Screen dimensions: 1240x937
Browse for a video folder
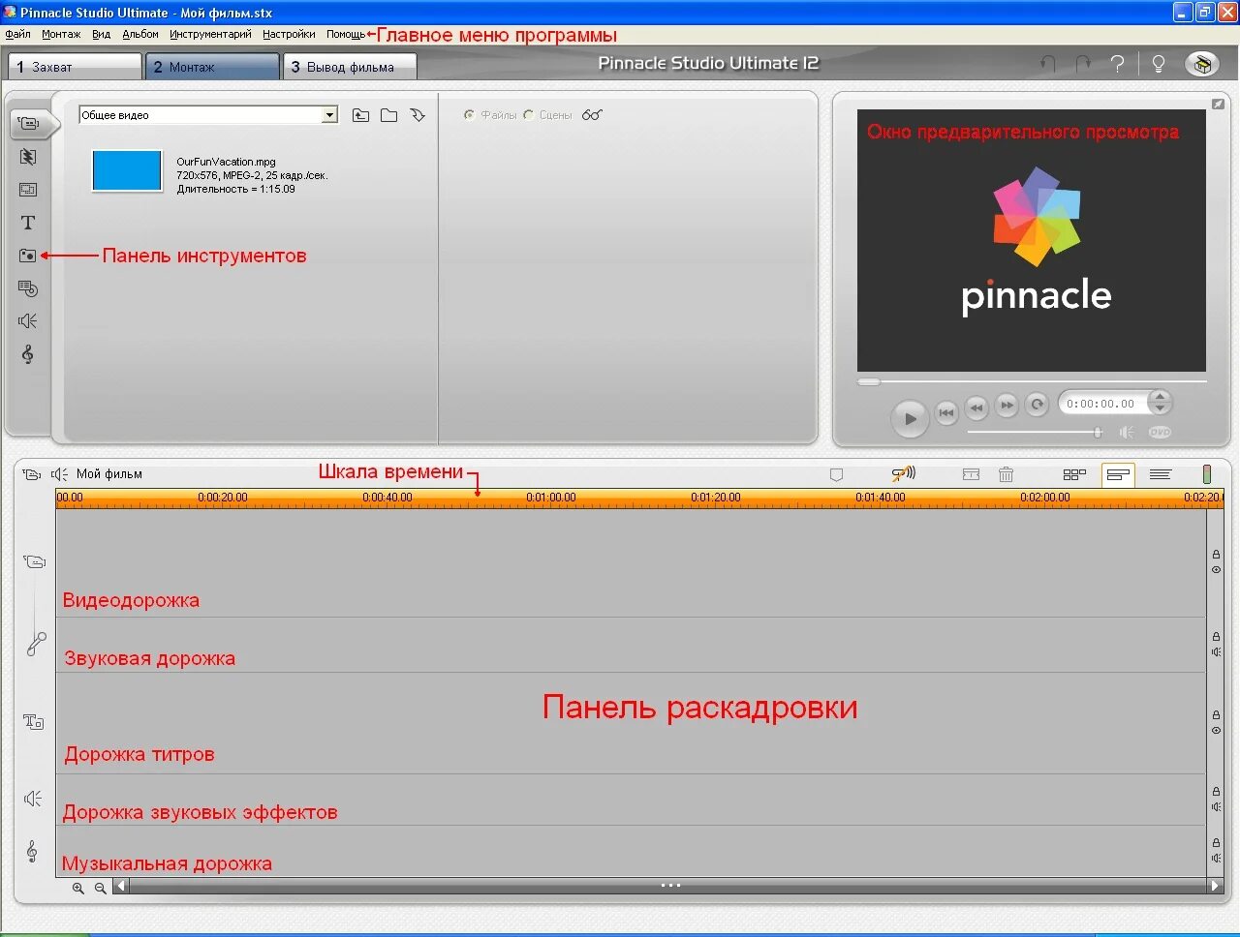coord(388,115)
